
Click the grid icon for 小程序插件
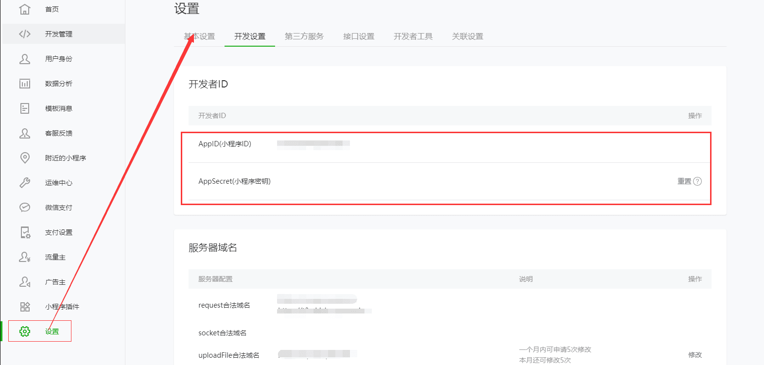point(25,307)
